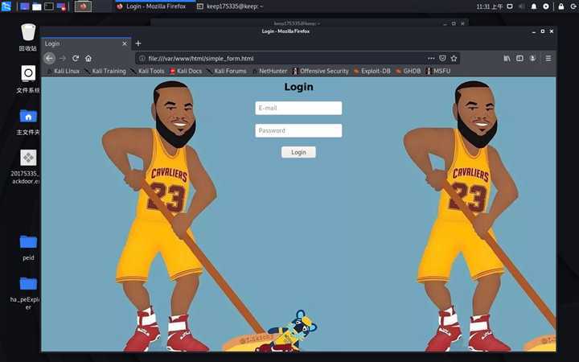Reload the current page in Firefox
The height and width of the screenshot is (362, 579).
76,58
